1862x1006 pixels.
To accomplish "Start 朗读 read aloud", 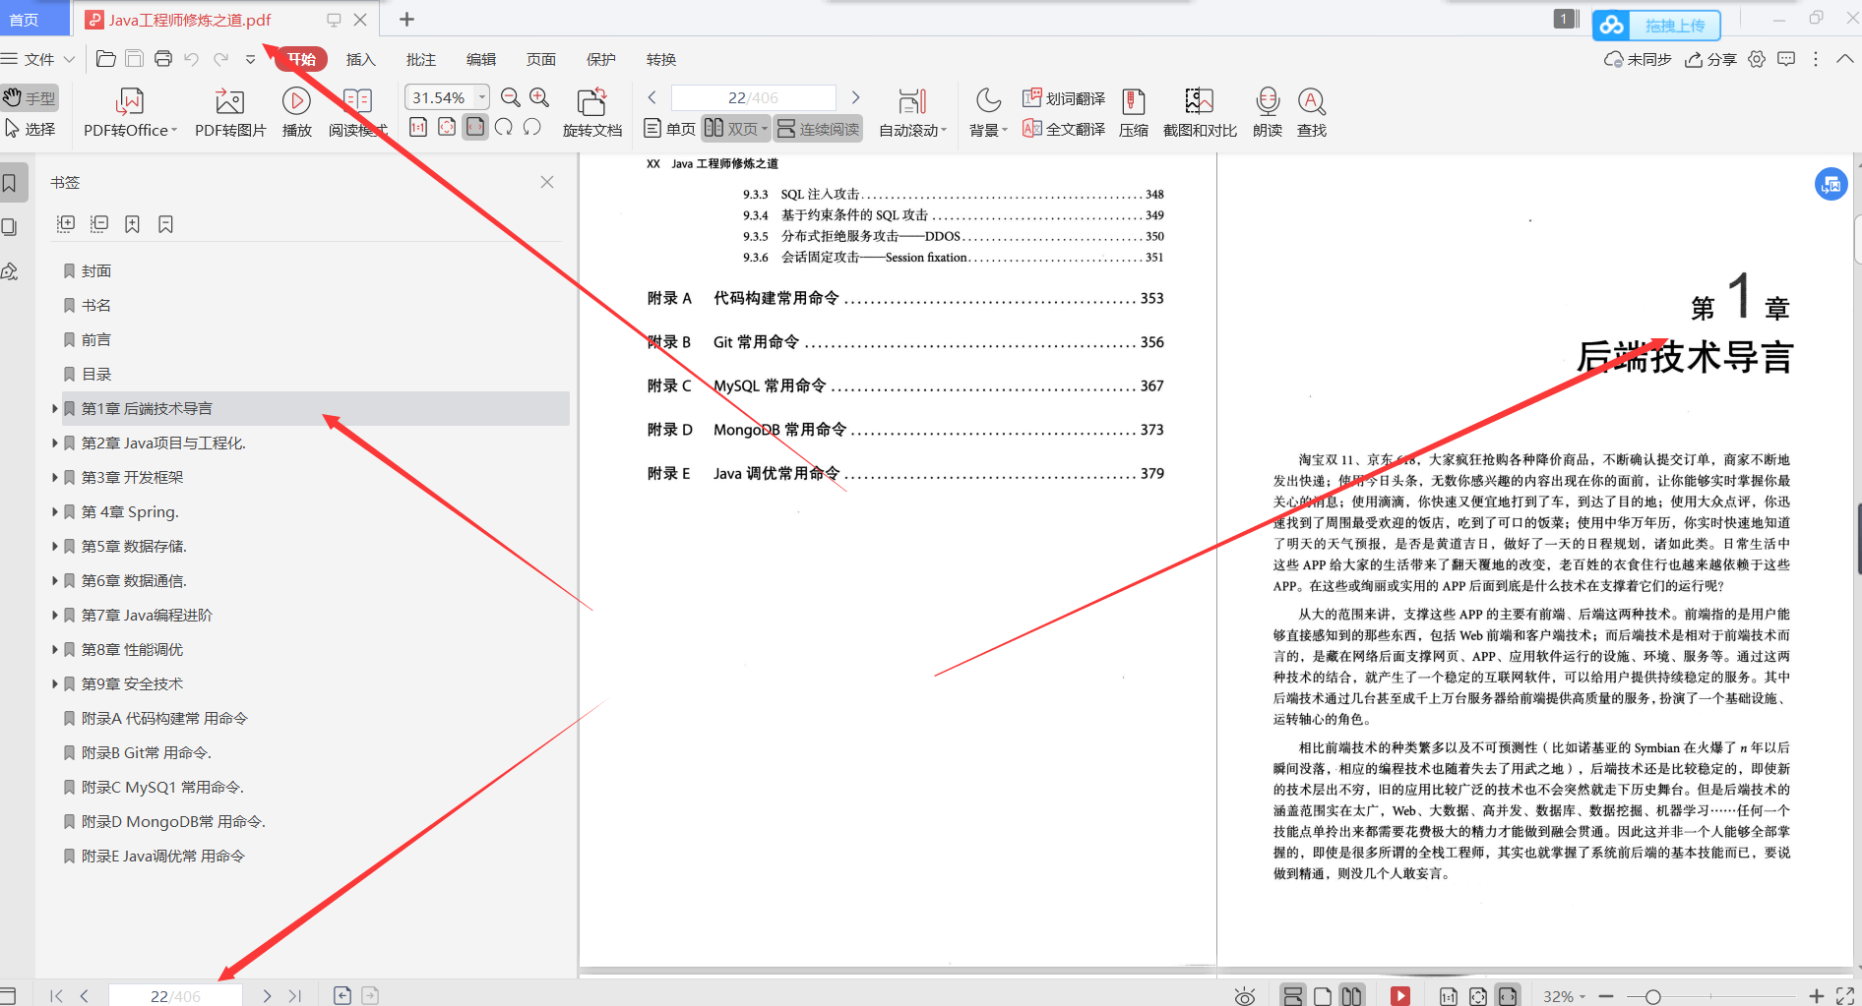I will coord(1268,113).
